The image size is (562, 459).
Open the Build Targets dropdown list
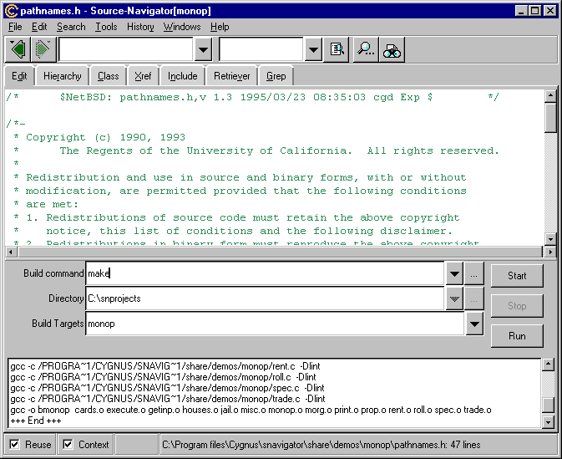point(474,324)
